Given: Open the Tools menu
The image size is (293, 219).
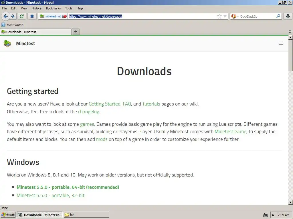Looking at the screenshot, I should [69, 8].
